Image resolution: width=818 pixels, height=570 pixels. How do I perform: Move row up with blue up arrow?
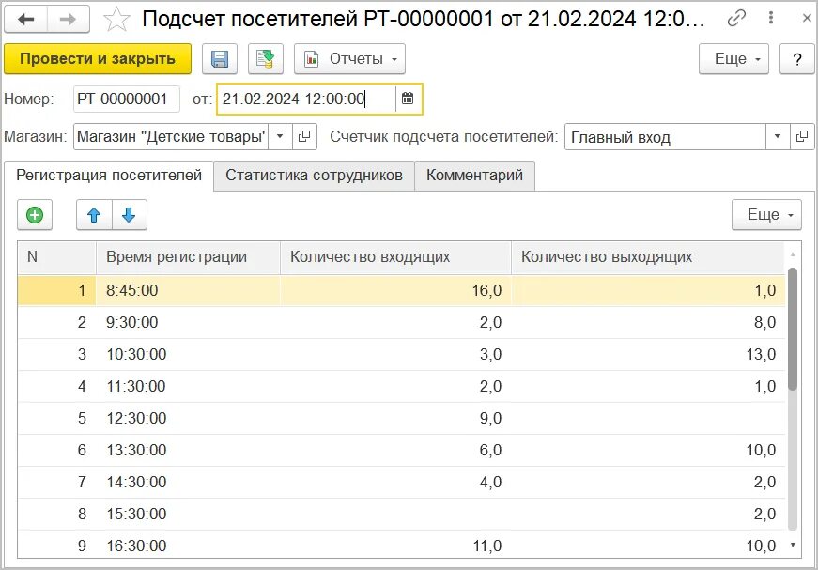(x=95, y=215)
